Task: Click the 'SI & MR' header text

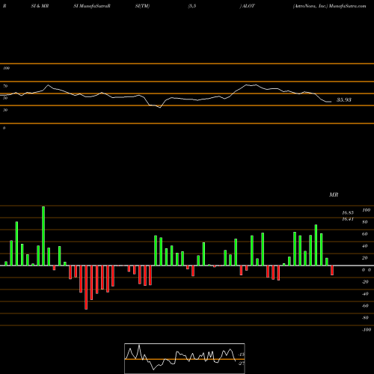Action: [40, 6]
